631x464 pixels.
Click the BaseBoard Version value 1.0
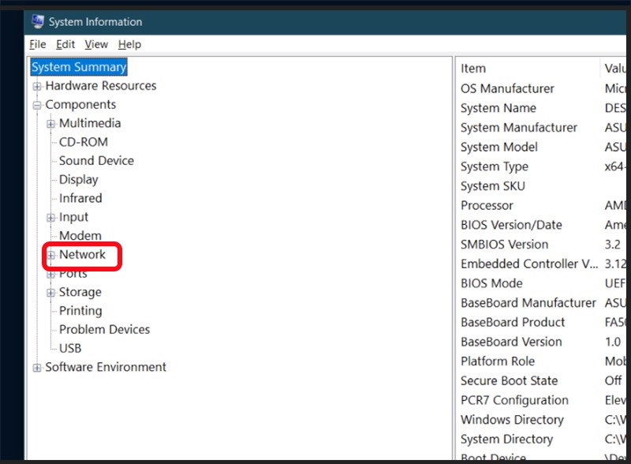point(613,342)
